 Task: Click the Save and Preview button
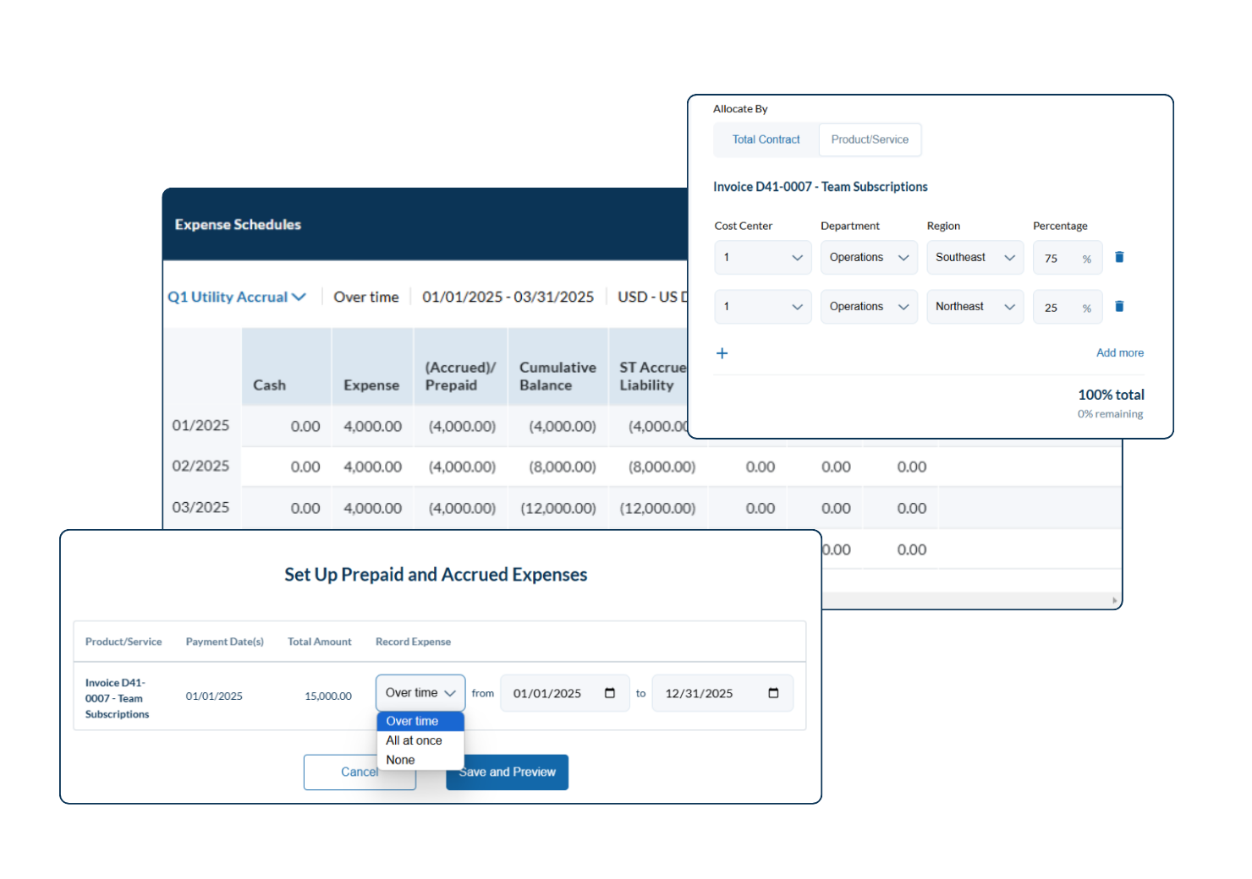[507, 772]
